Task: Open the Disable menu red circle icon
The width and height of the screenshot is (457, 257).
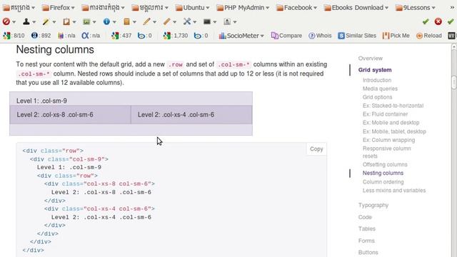Action: pos(6,21)
